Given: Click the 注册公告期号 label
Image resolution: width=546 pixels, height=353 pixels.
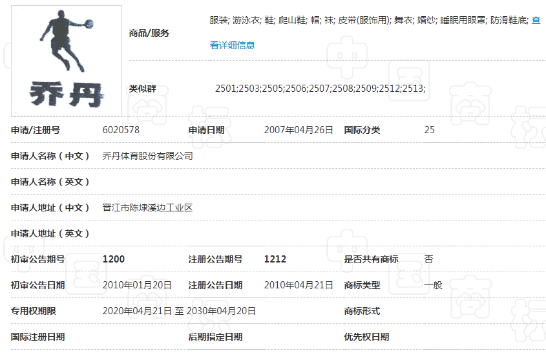Looking at the screenshot, I should coord(215,259).
